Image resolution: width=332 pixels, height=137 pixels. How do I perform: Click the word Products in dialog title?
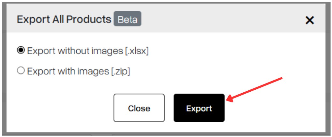(88, 19)
